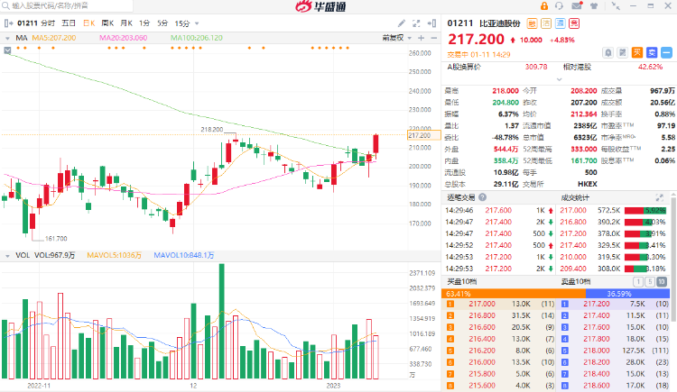Image resolution: width=677 pixels, height=392 pixels.
Task: Expand more quote details chevron
Action: pos(559,79)
